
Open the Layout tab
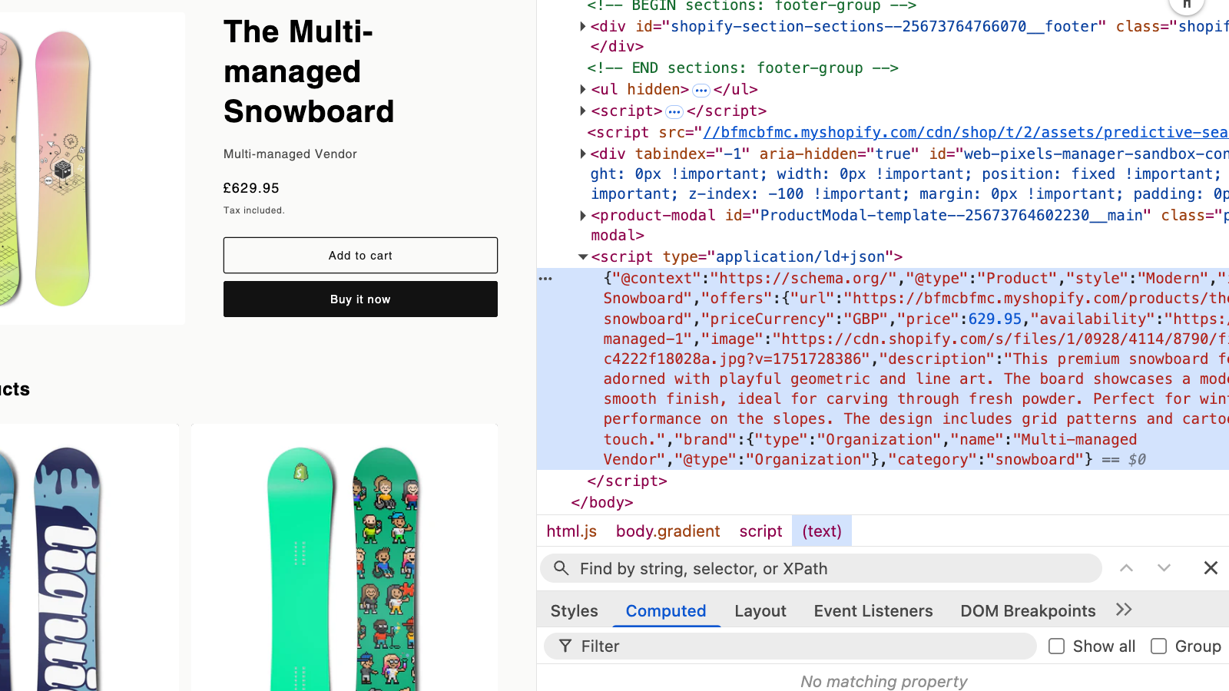tap(760, 610)
